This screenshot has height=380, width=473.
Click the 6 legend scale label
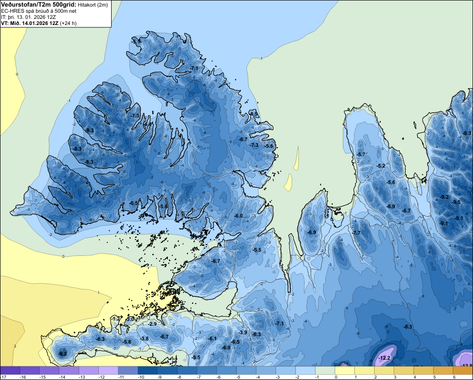pyautogui.click(x=454, y=377)
